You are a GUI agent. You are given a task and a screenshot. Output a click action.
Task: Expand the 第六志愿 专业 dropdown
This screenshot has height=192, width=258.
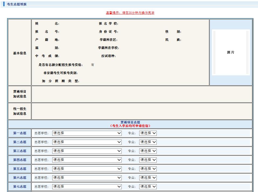(x=148, y=178)
